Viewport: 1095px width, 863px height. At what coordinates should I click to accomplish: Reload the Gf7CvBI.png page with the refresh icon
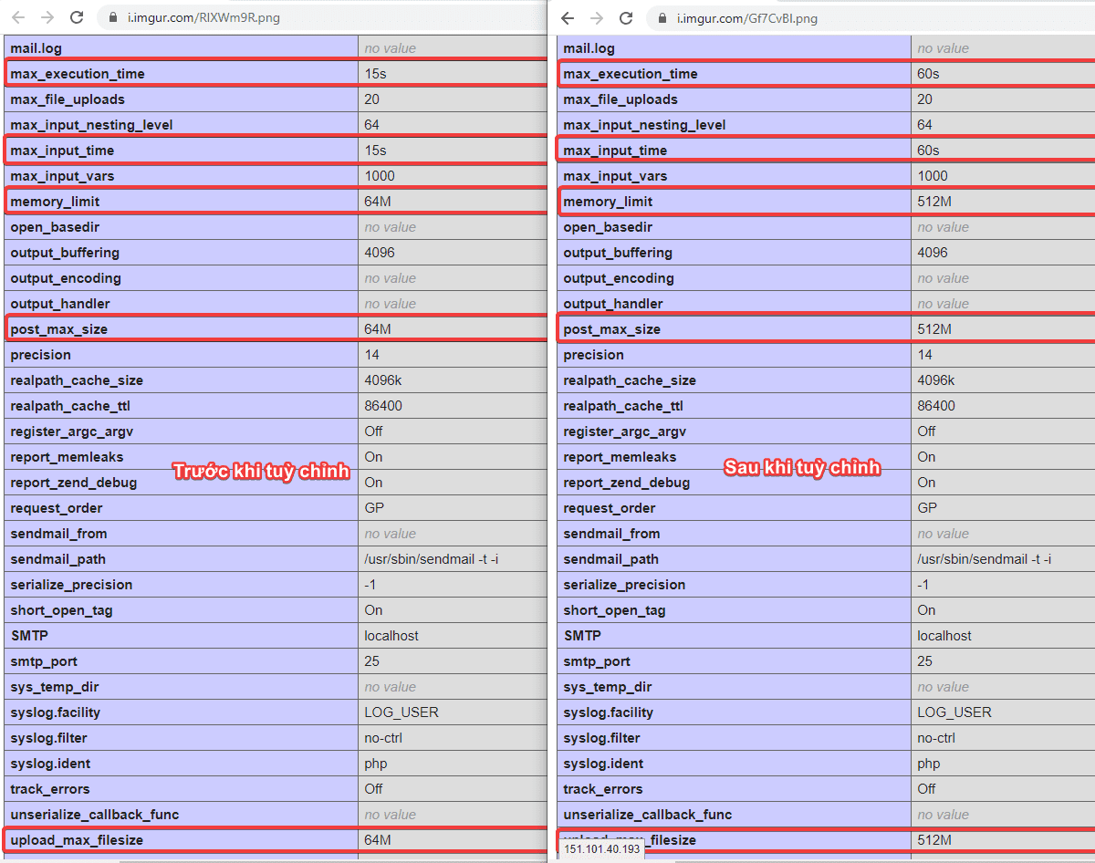(x=625, y=17)
